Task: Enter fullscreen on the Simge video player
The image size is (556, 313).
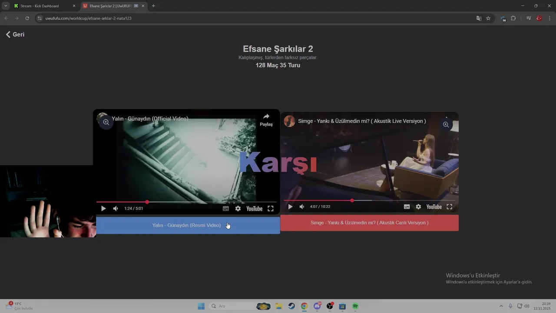Action: (x=450, y=207)
